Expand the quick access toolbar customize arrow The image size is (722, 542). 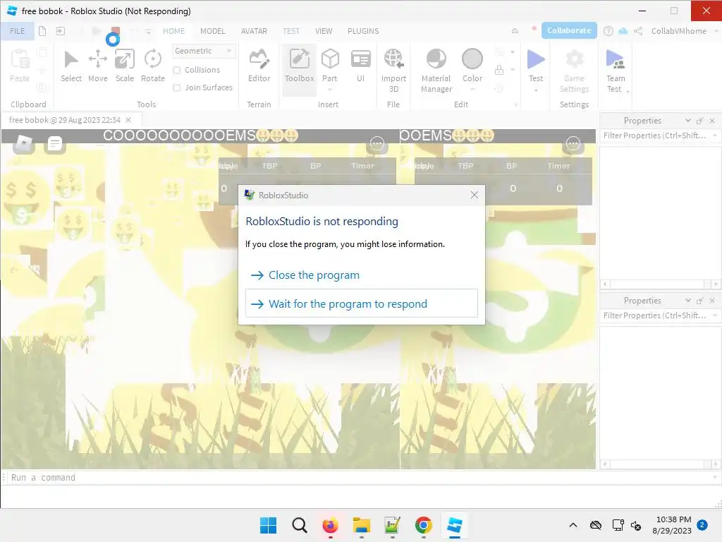[x=148, y=31]
